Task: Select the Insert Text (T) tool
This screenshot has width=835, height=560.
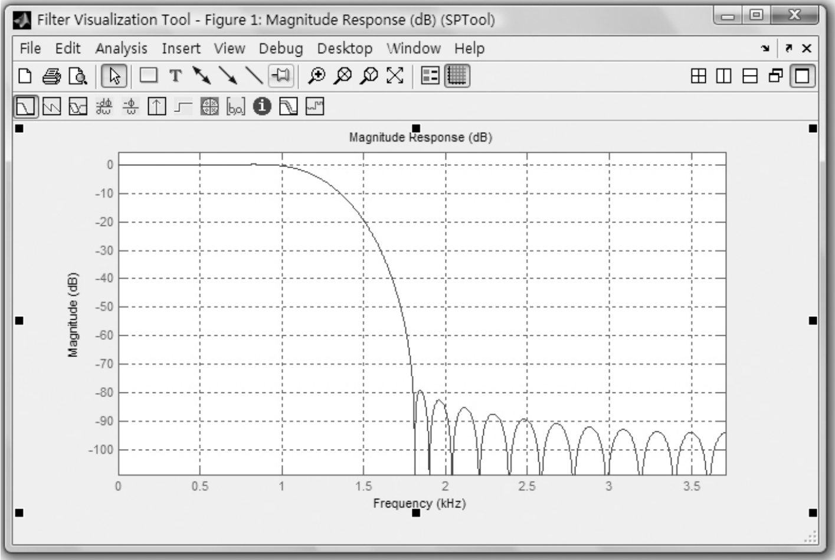Action: click(x=175, y=76)
